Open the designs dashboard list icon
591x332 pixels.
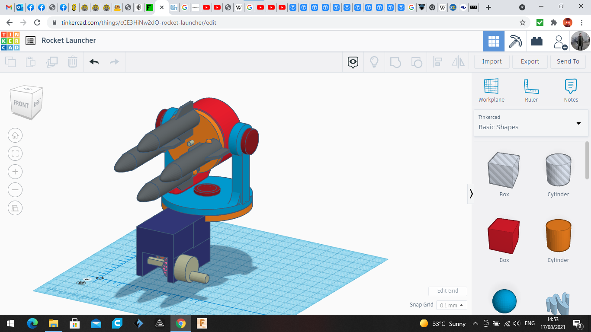point(30,41)
